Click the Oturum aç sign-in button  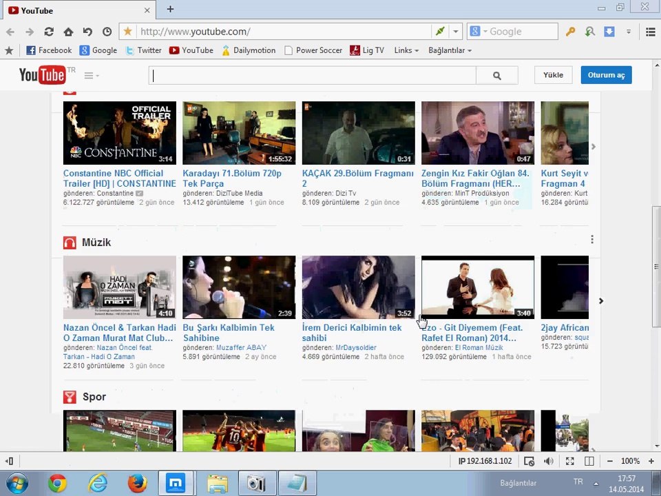[x=606, y=75]
